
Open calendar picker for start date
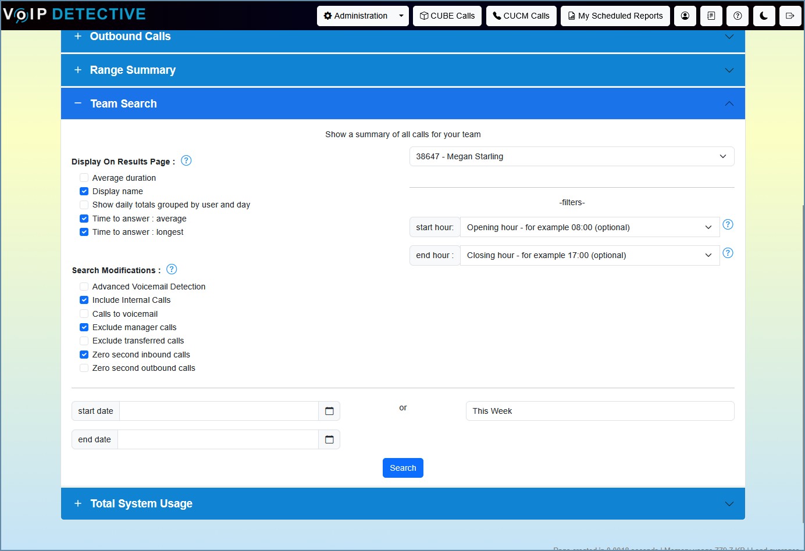329,411
